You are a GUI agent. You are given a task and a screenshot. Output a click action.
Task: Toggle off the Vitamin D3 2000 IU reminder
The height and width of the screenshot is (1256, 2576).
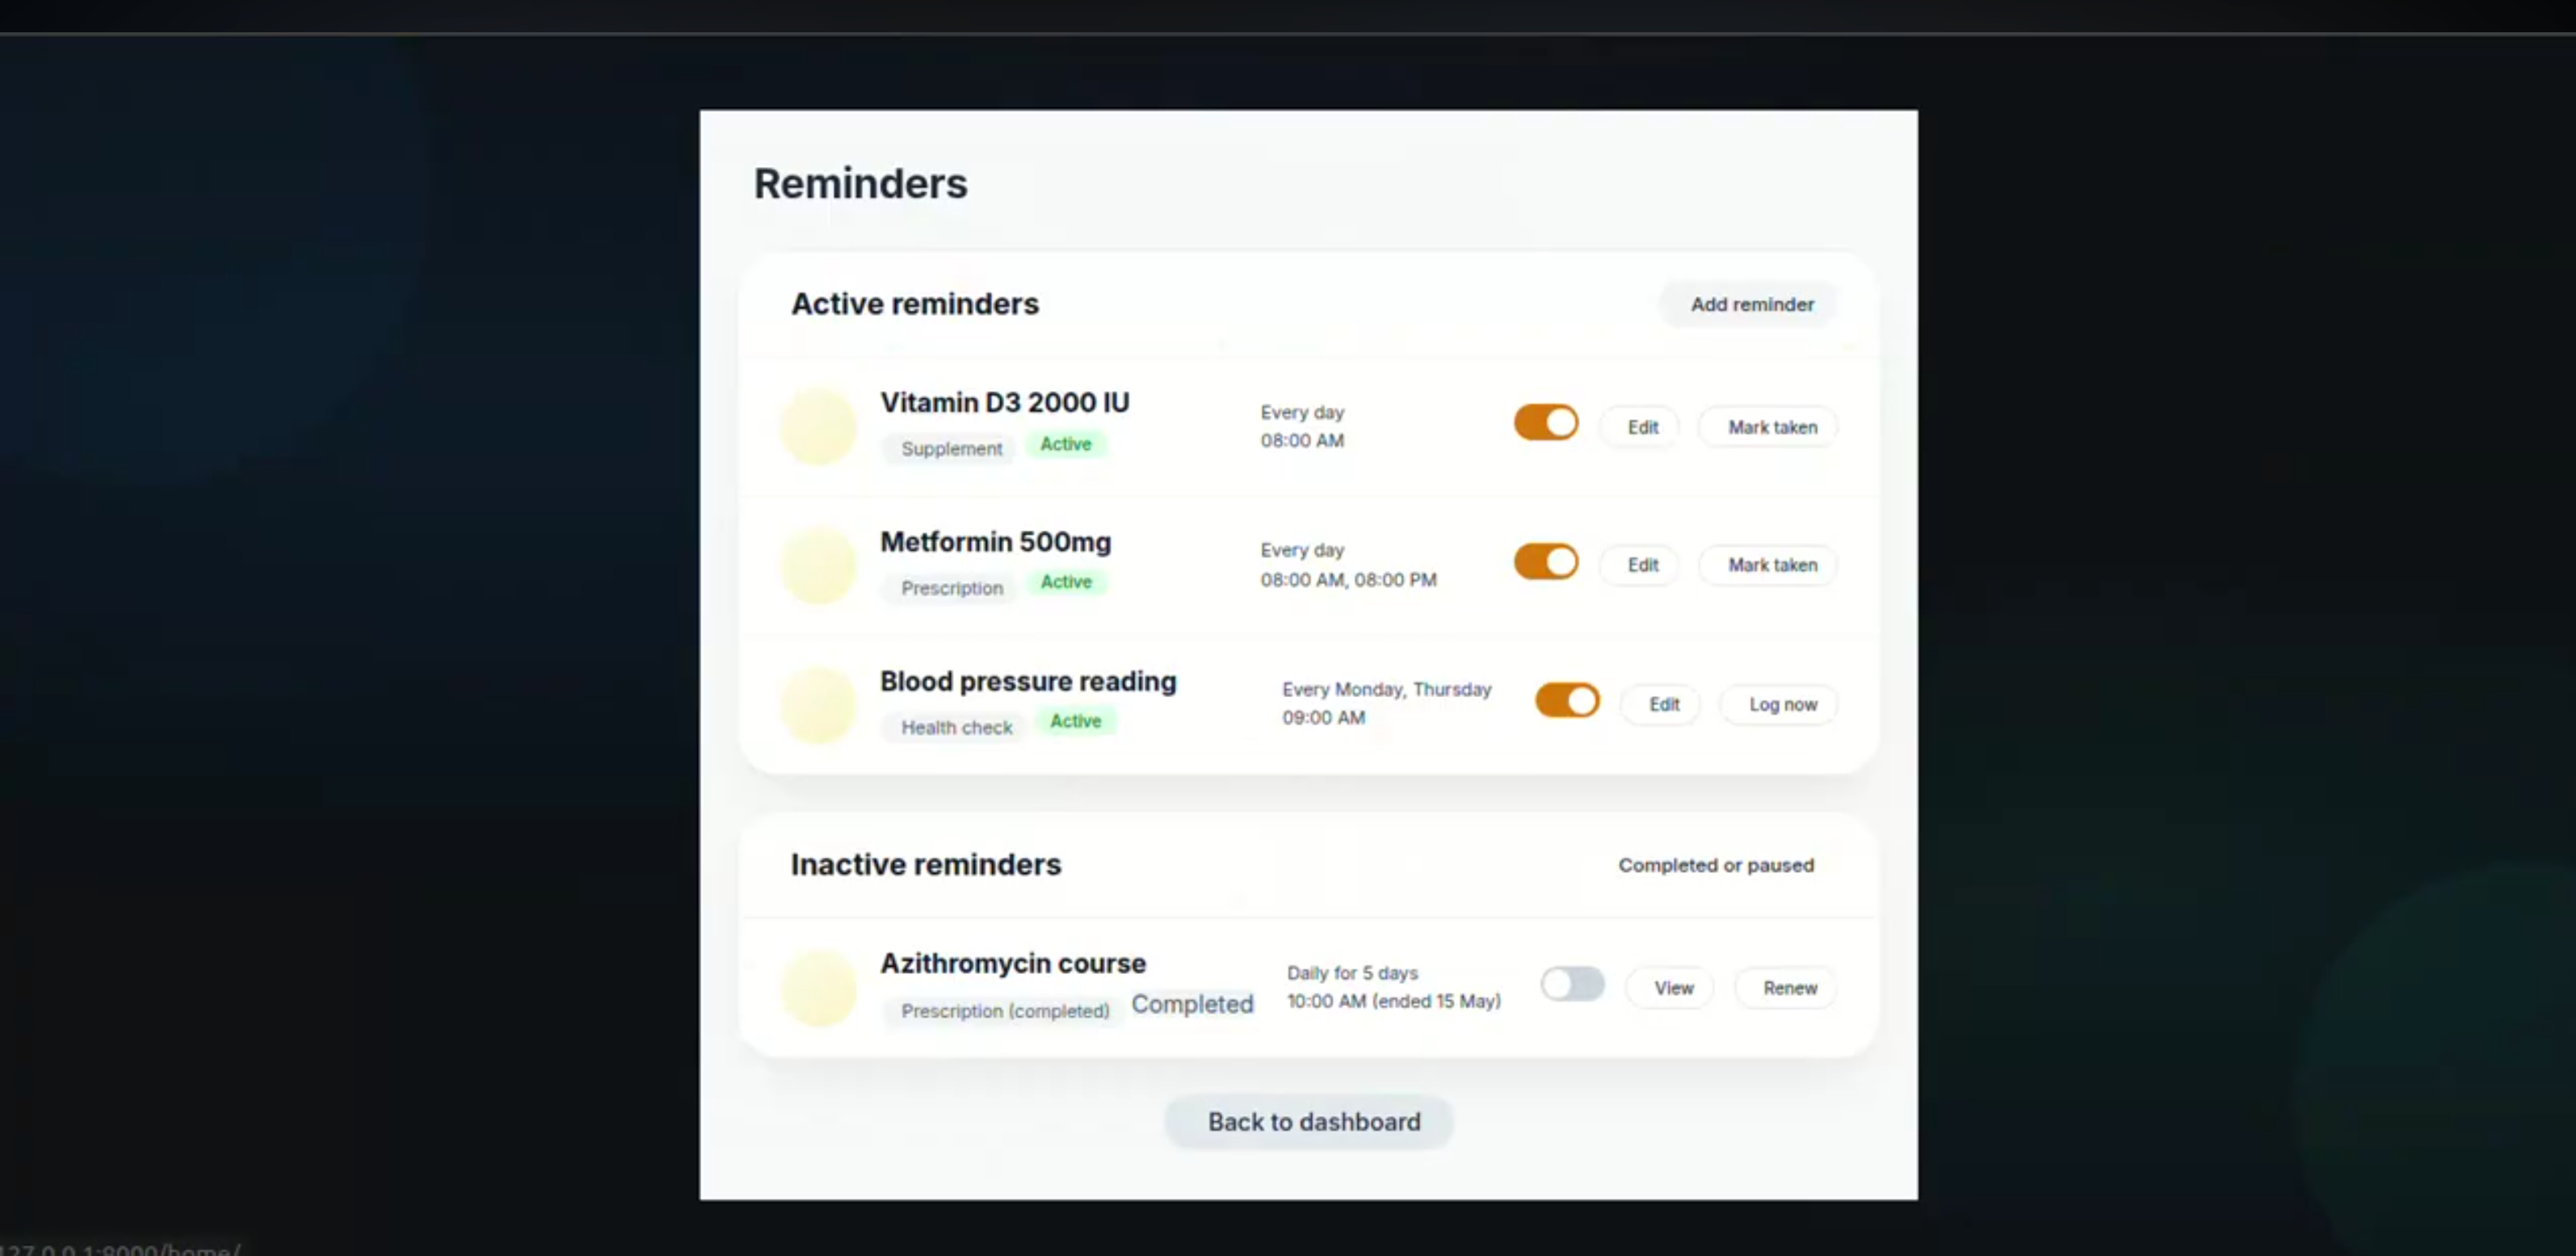tap(1546, 422)
